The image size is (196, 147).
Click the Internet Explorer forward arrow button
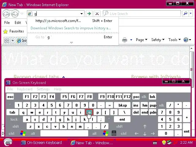[15, 13]
